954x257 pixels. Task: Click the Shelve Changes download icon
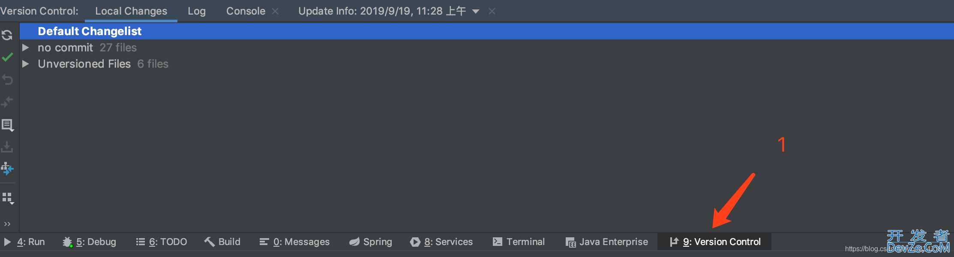[x=7, y=147]
